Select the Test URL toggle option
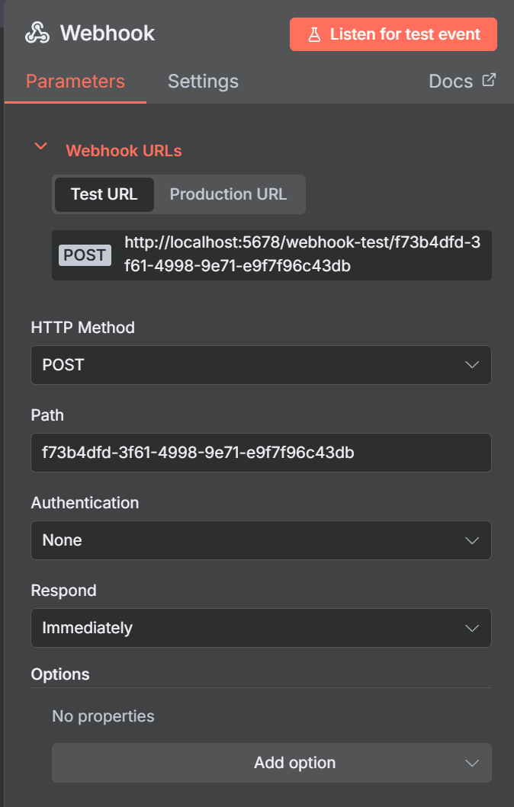Viewport: 514px width, 807px height. point(104,194)
